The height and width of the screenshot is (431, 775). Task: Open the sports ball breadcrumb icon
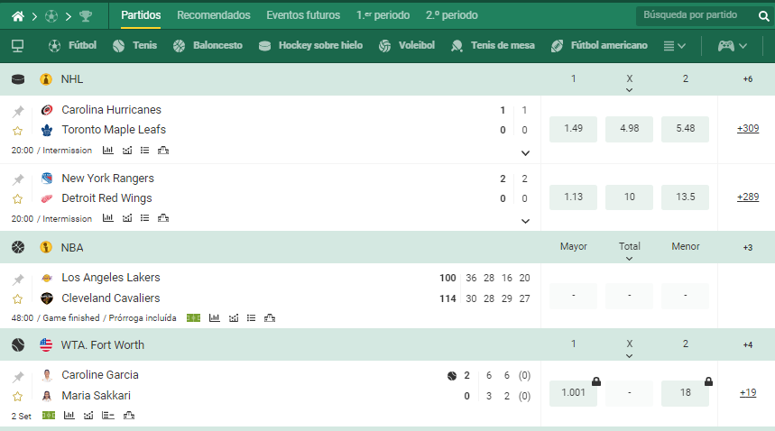click(x=51, y=16)
